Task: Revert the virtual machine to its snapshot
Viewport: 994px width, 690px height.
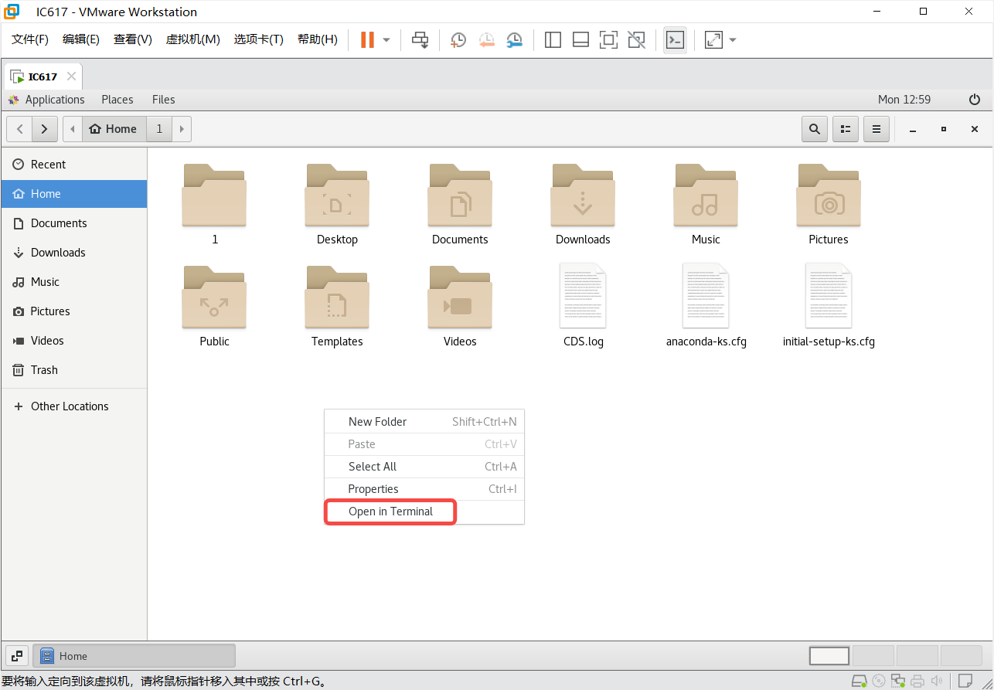Action: tap(487, 40)
